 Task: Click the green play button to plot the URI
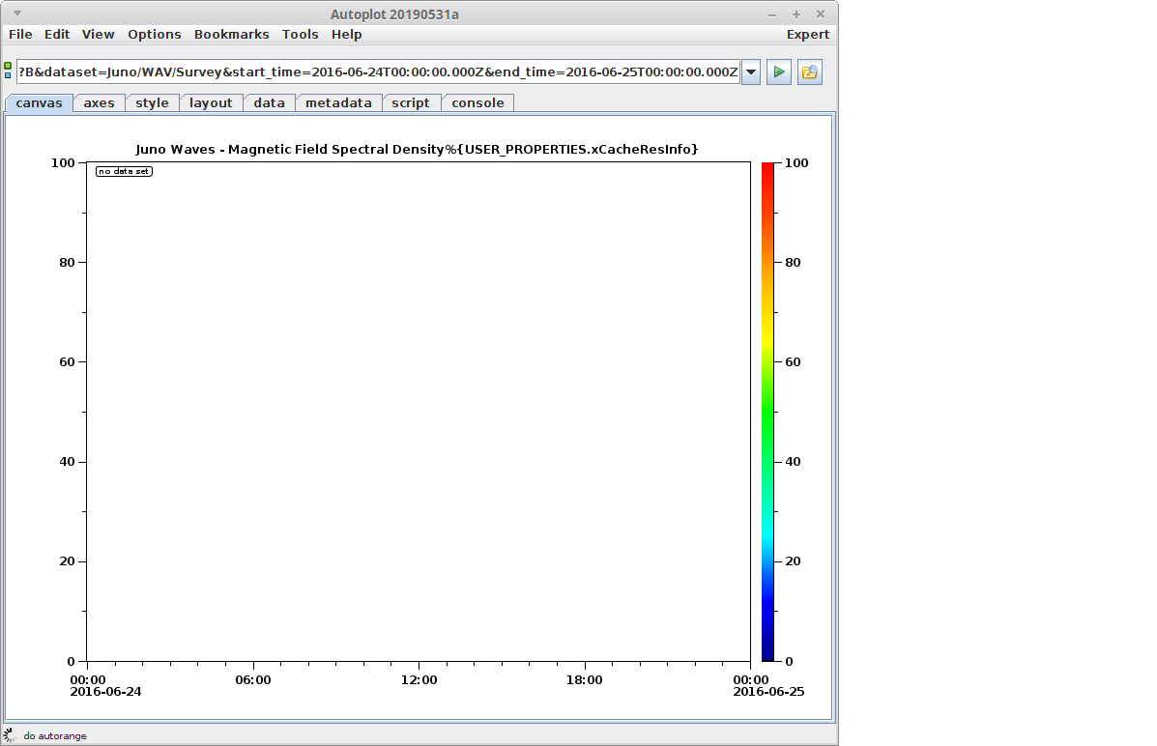coord(778,72)
